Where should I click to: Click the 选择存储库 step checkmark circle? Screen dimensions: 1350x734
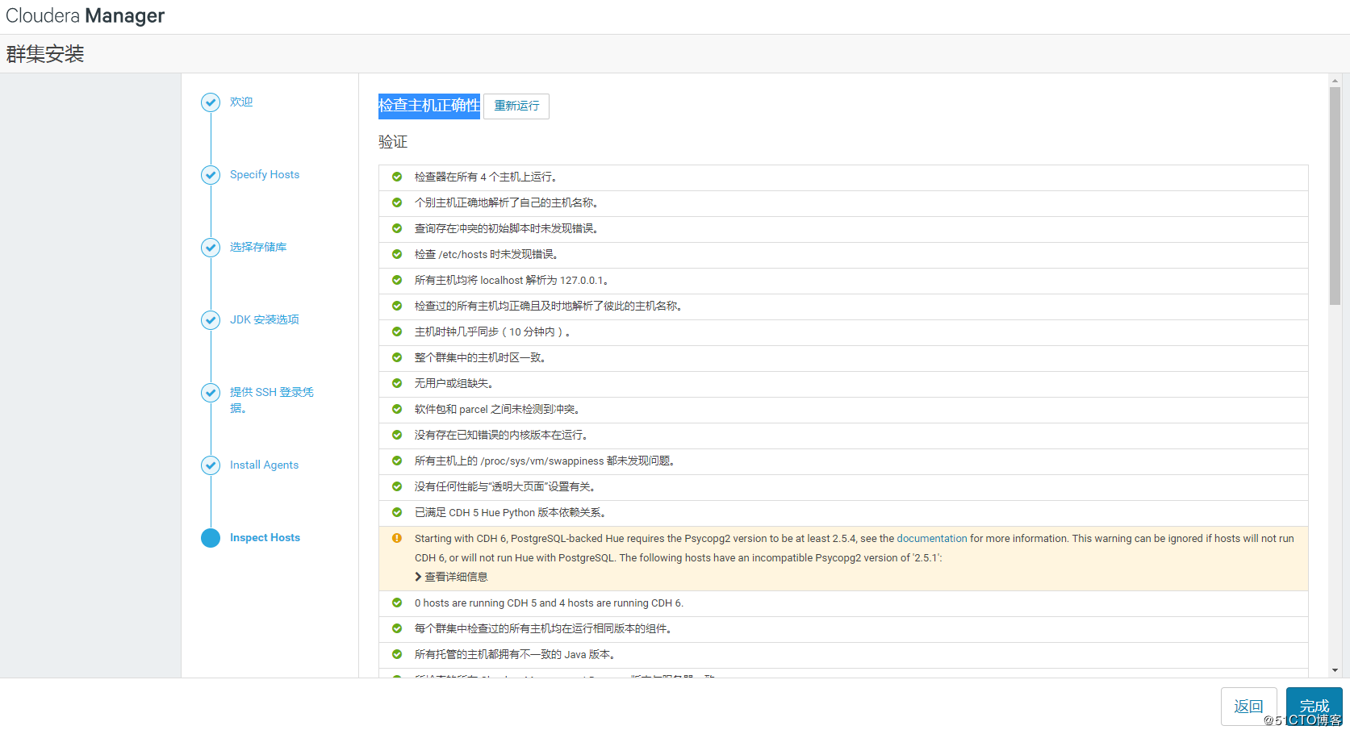[x=211, y=248]
